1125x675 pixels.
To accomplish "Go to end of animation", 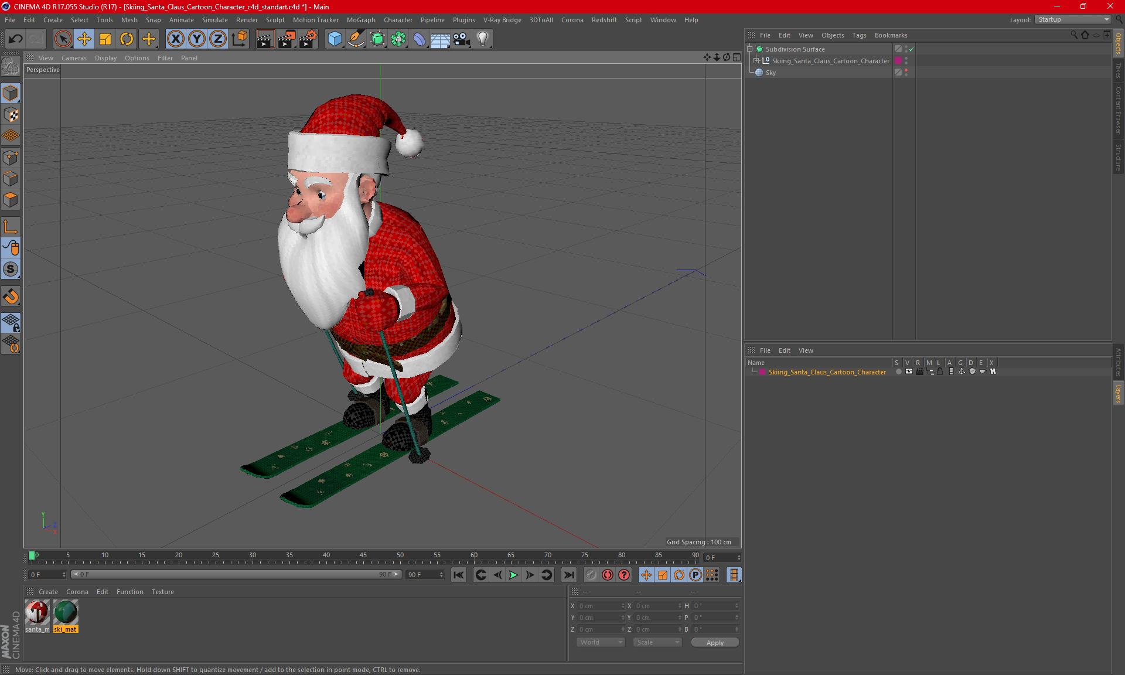I will click(568, 575).
